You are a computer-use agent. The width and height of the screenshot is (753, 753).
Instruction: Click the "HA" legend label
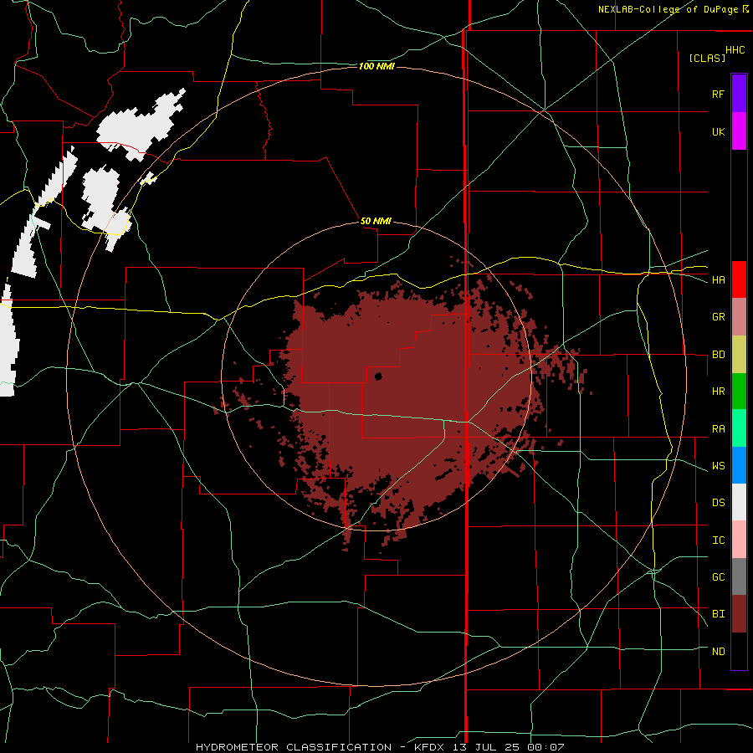click(718, 280)
